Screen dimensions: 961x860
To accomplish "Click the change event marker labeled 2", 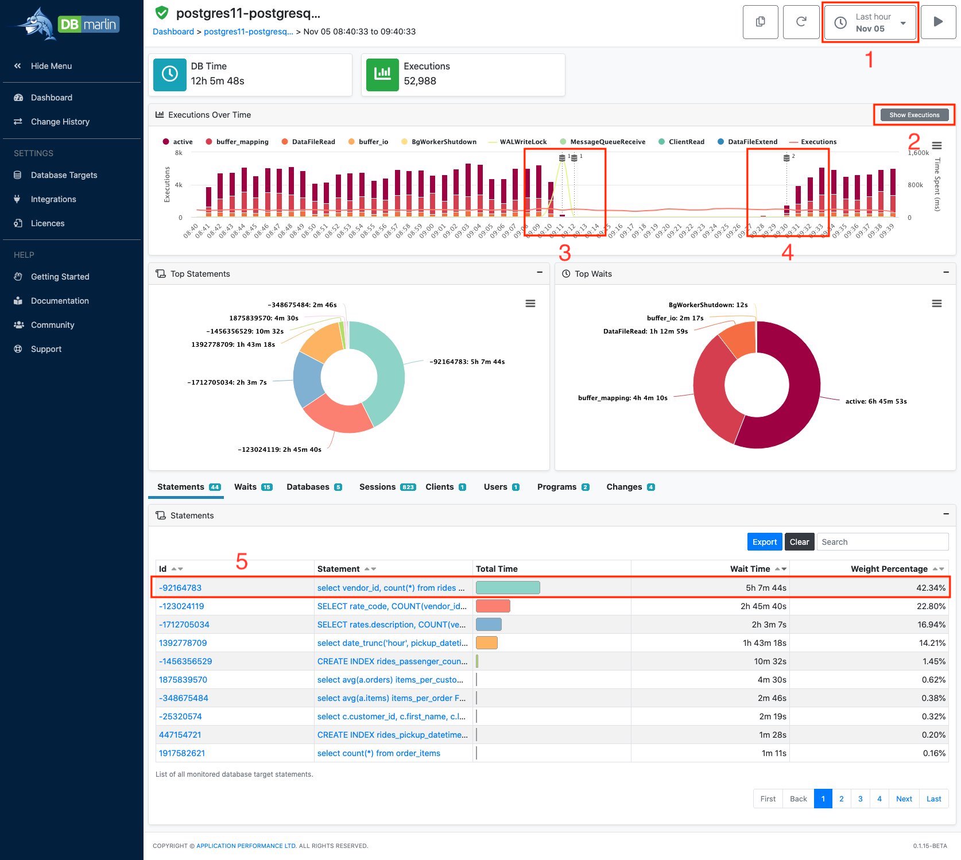I will tap(787, 158).
